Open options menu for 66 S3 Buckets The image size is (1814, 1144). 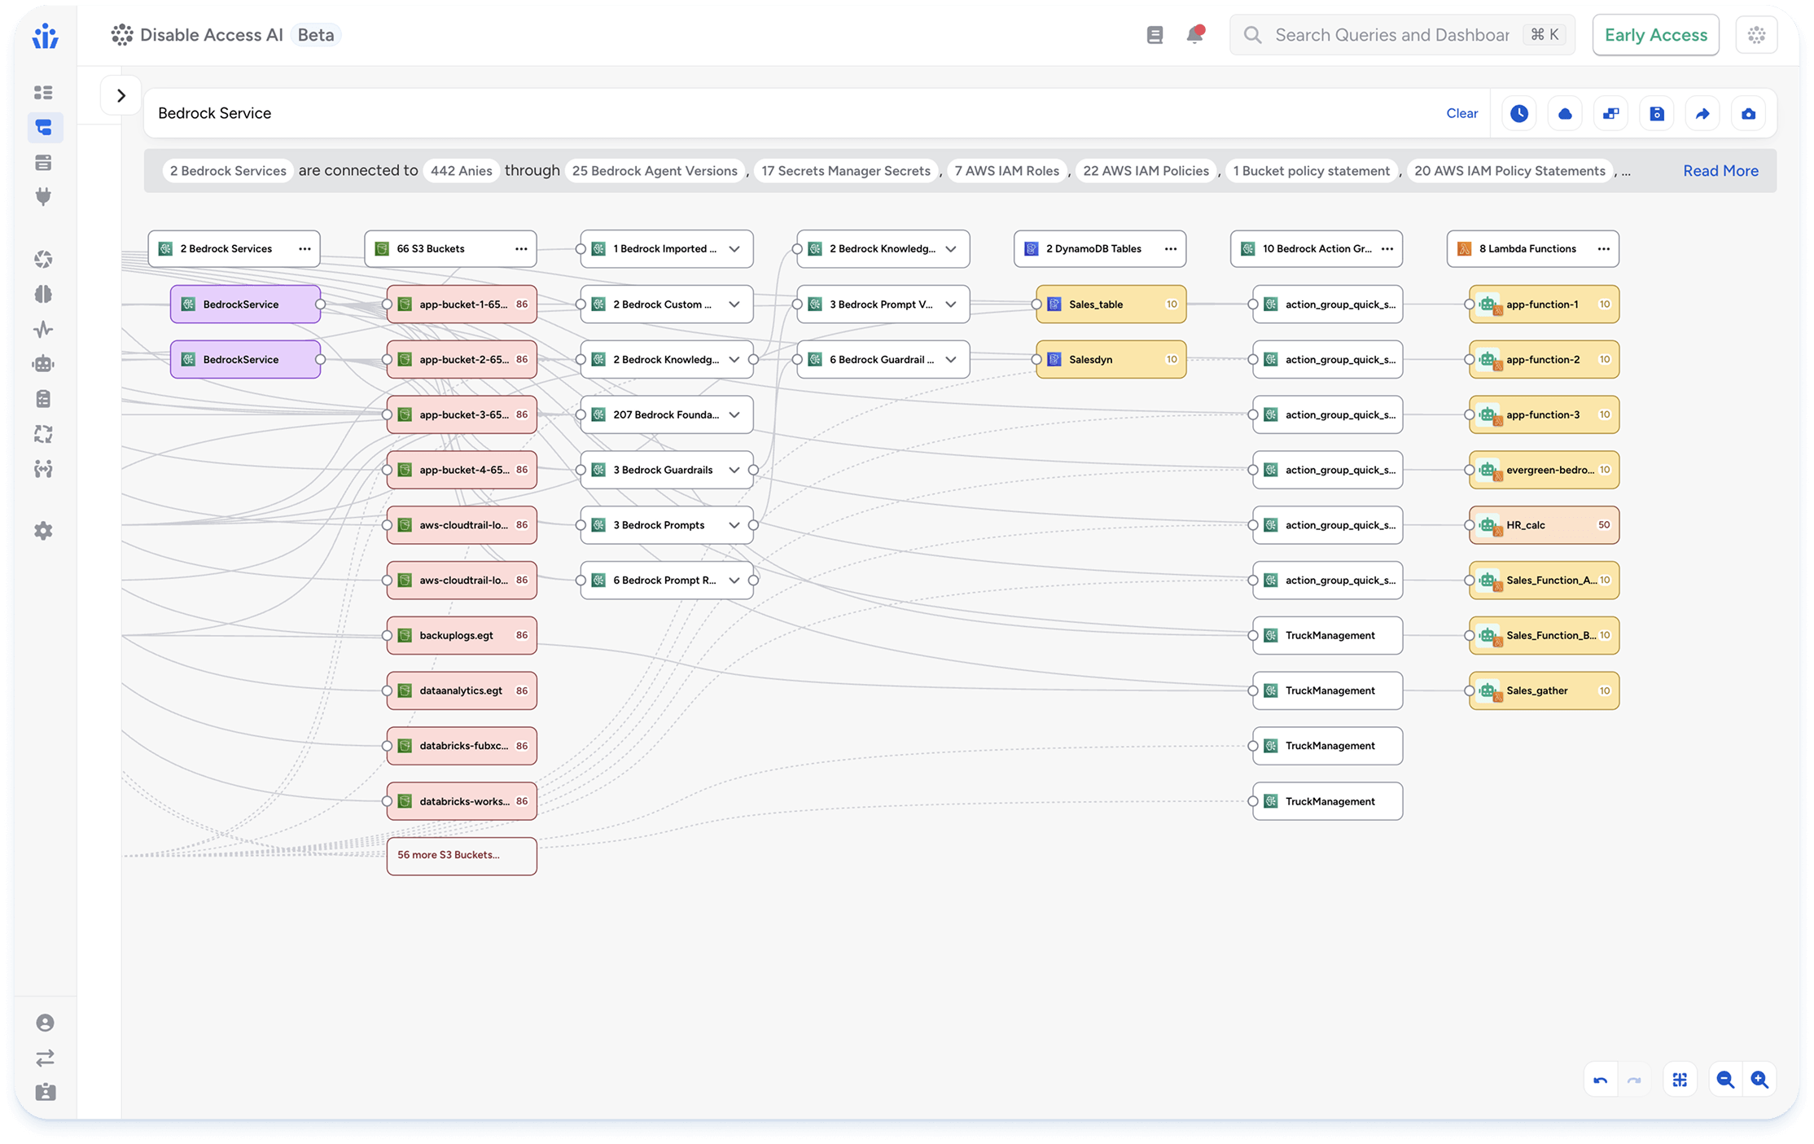(521, 248)
